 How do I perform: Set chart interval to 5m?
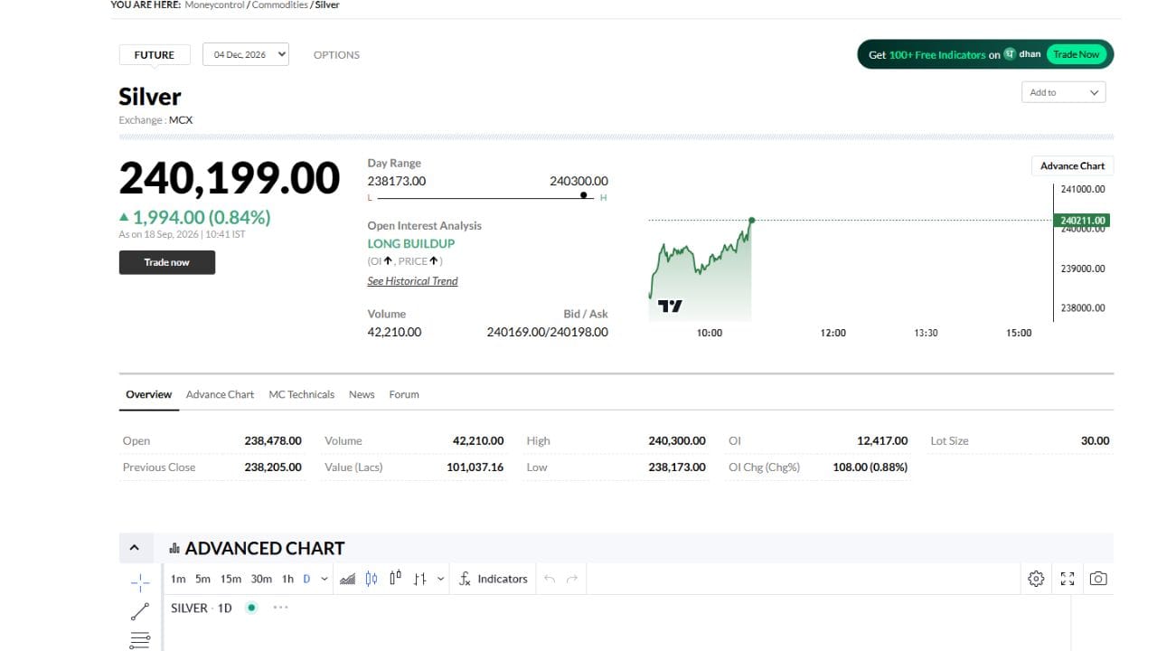point(202,579)
